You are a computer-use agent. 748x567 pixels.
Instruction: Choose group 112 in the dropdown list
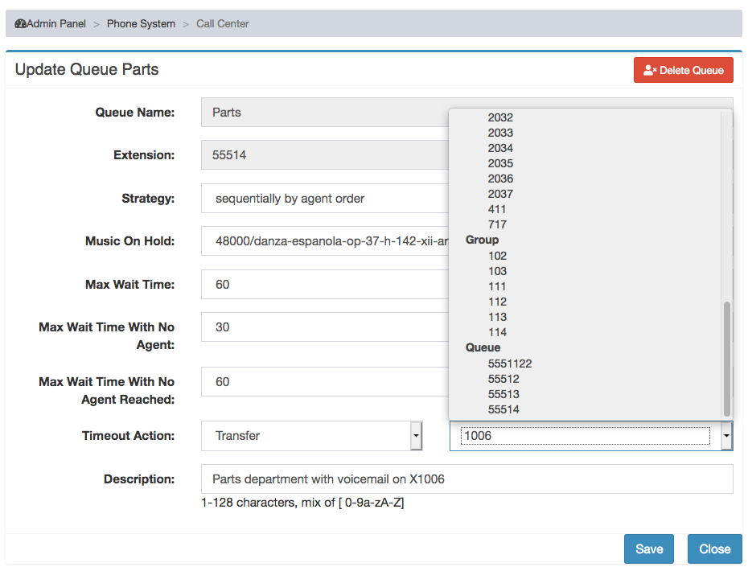497,302
